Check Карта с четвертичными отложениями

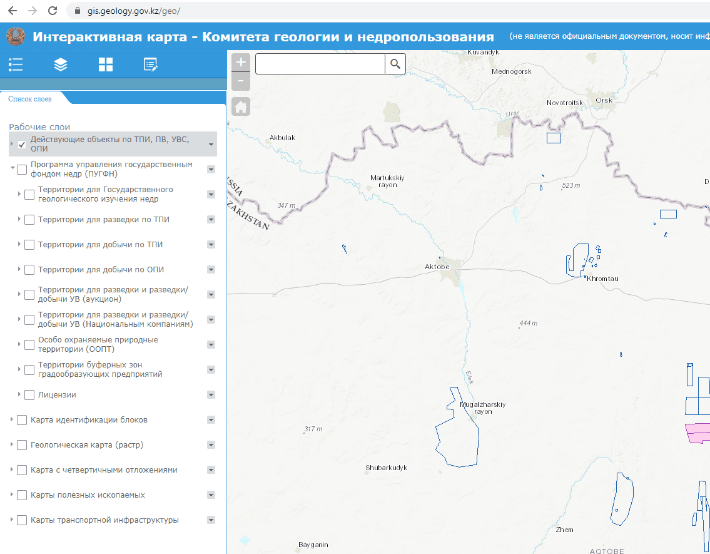[22, 470]
